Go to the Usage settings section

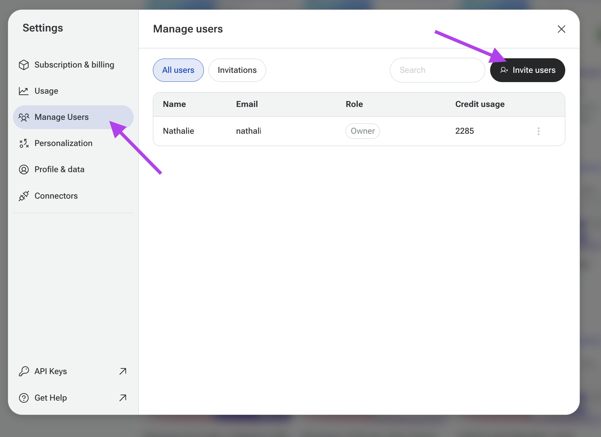point(73,91)
